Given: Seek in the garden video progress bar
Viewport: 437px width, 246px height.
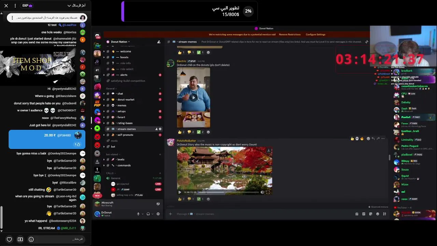Looking at the screenshot, I should coord(229,192).
